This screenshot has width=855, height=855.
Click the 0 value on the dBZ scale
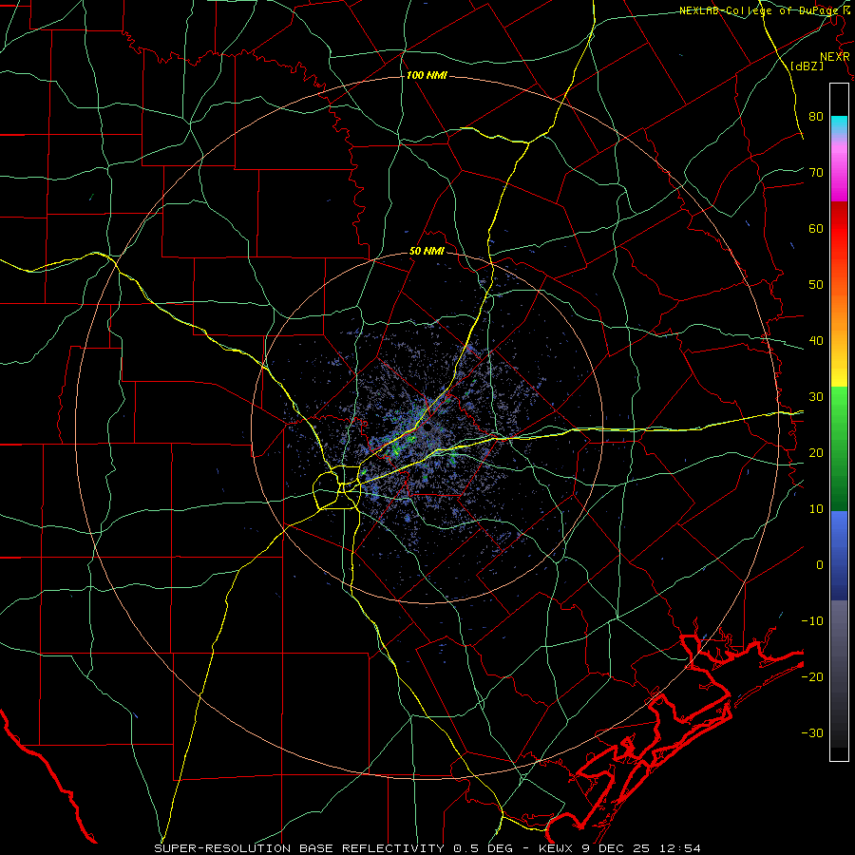tap(820, 565)
